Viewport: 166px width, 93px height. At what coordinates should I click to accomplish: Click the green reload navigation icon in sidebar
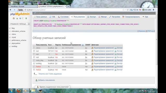click(26, 18)
